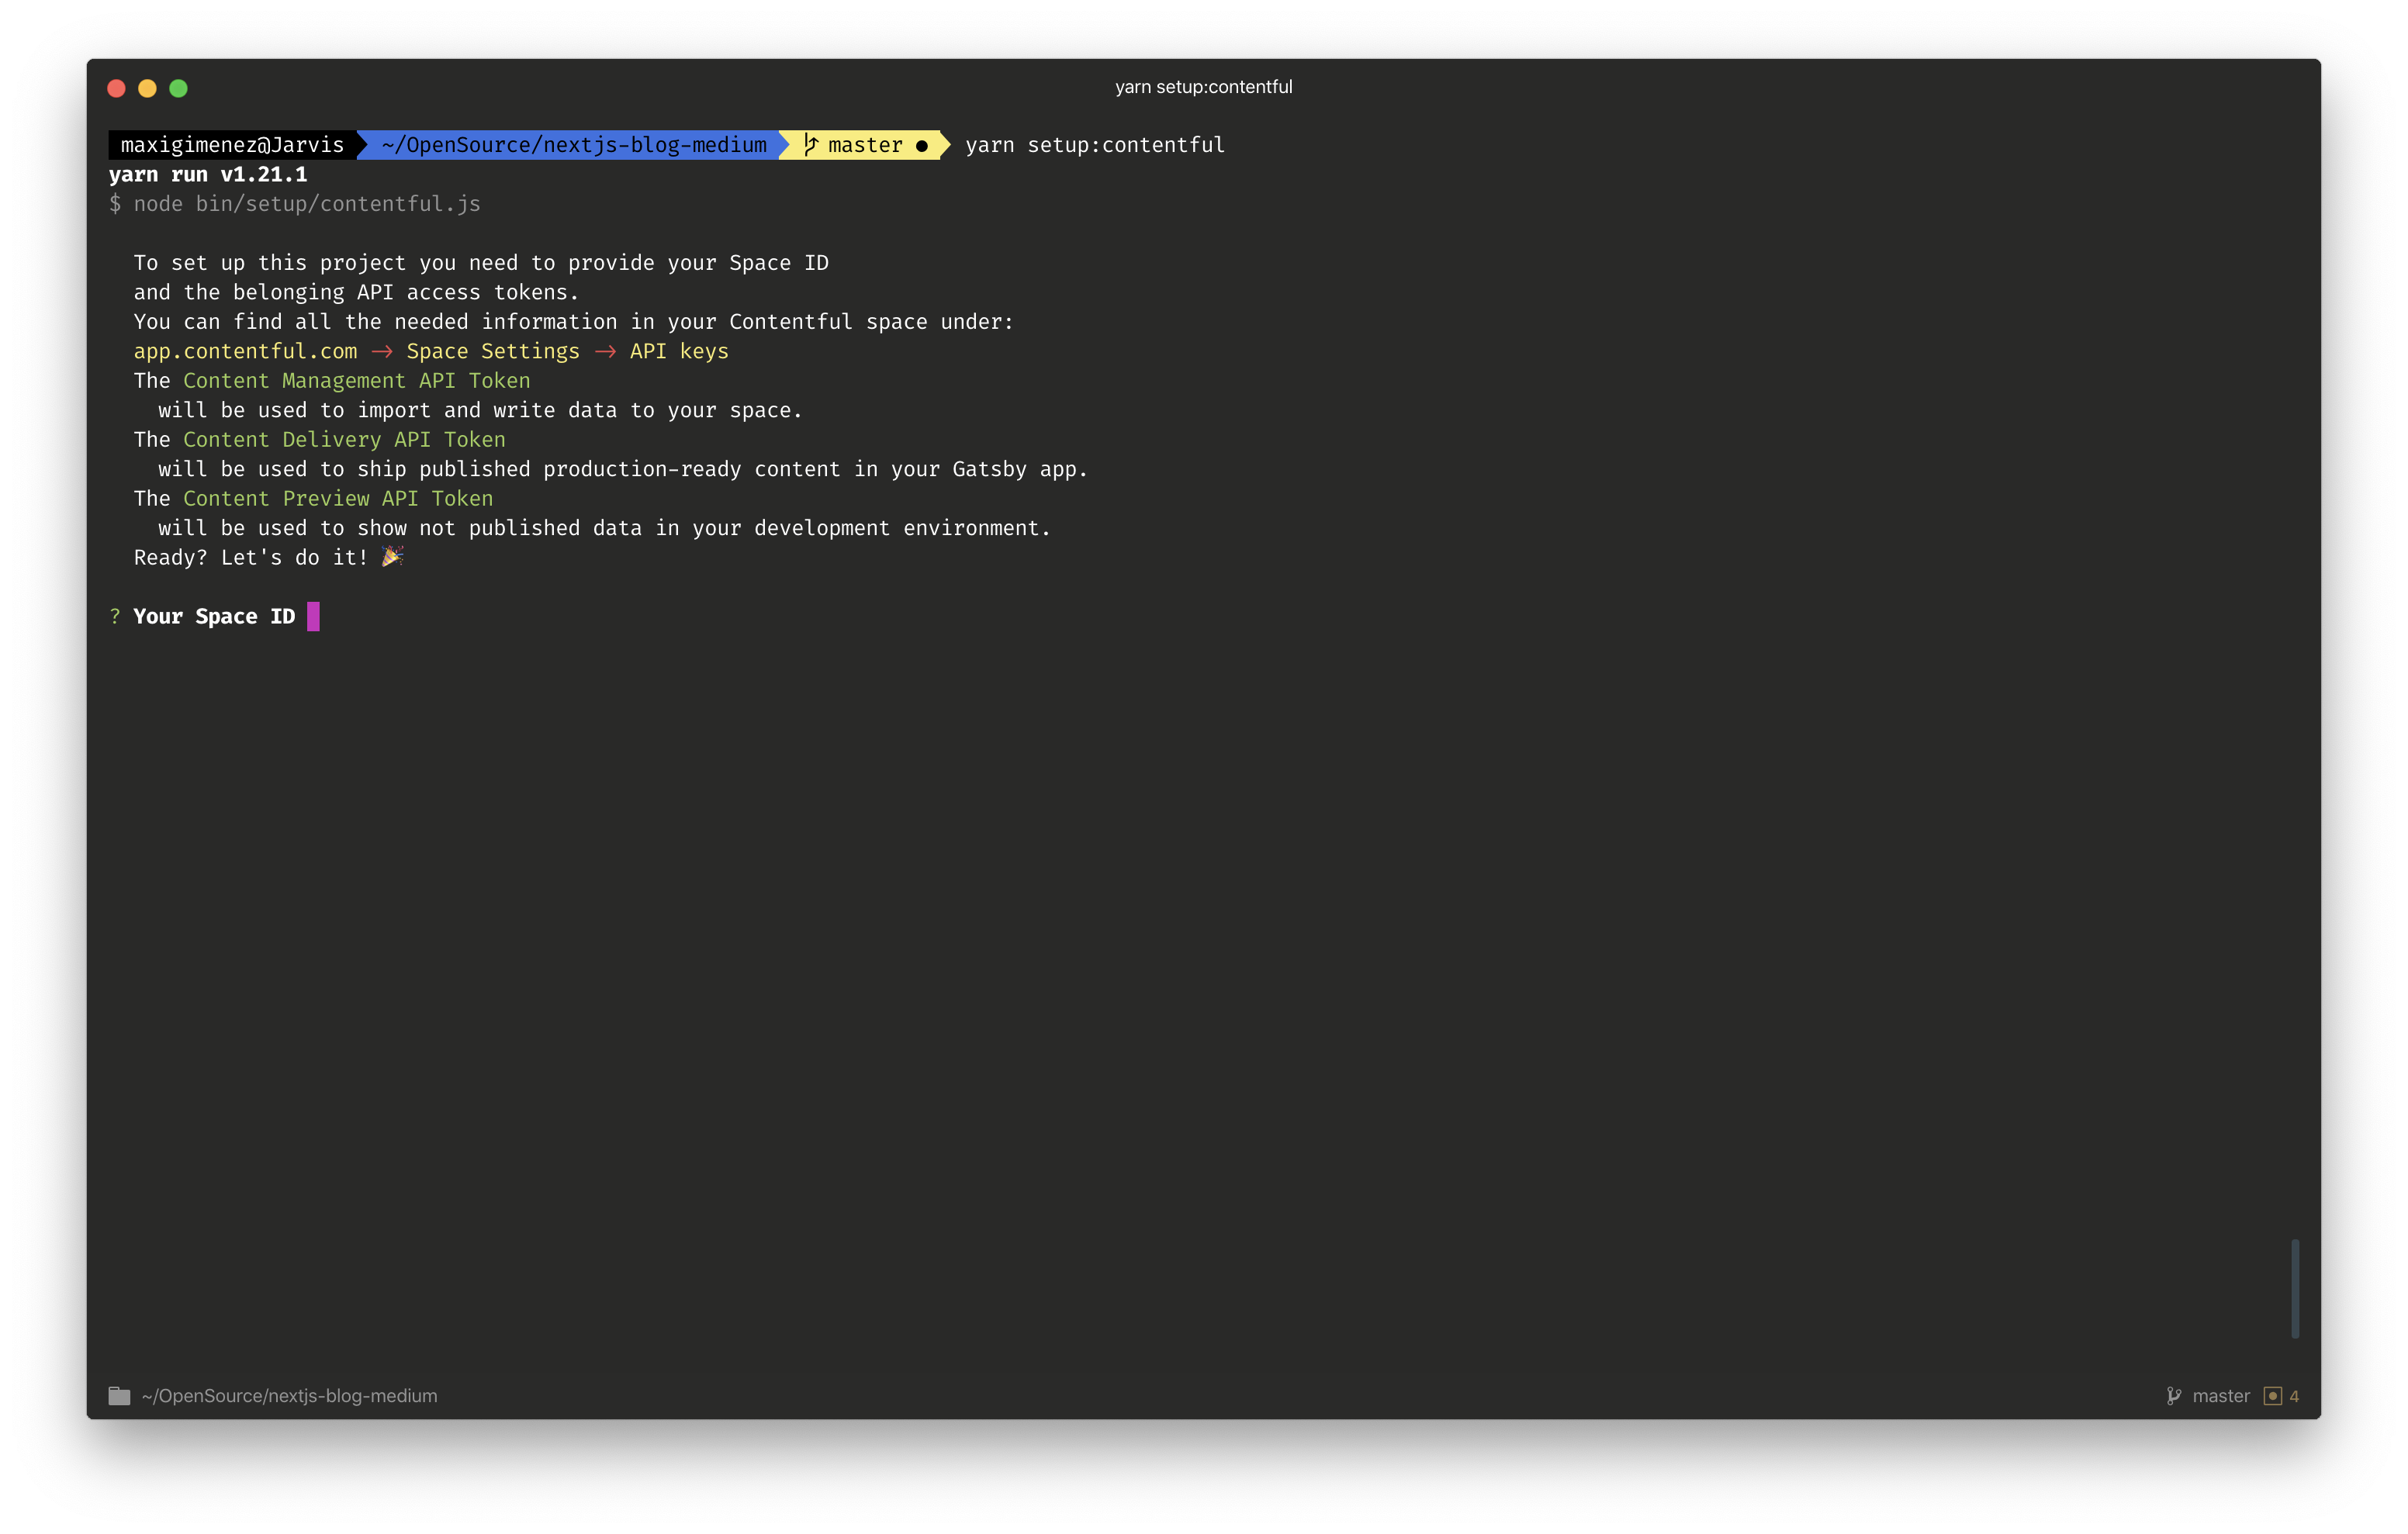Click the working directory path in the status bar
The height and width of the screenshot is (1534, 2408).
(x=289, y=1395)
